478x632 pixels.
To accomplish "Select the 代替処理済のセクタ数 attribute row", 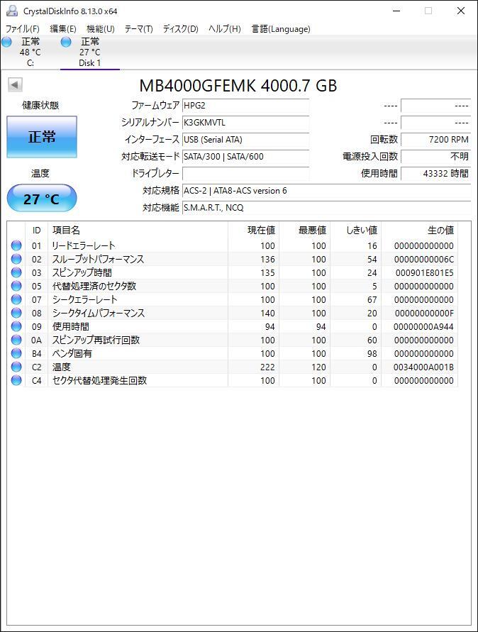I will coord(233,286).
